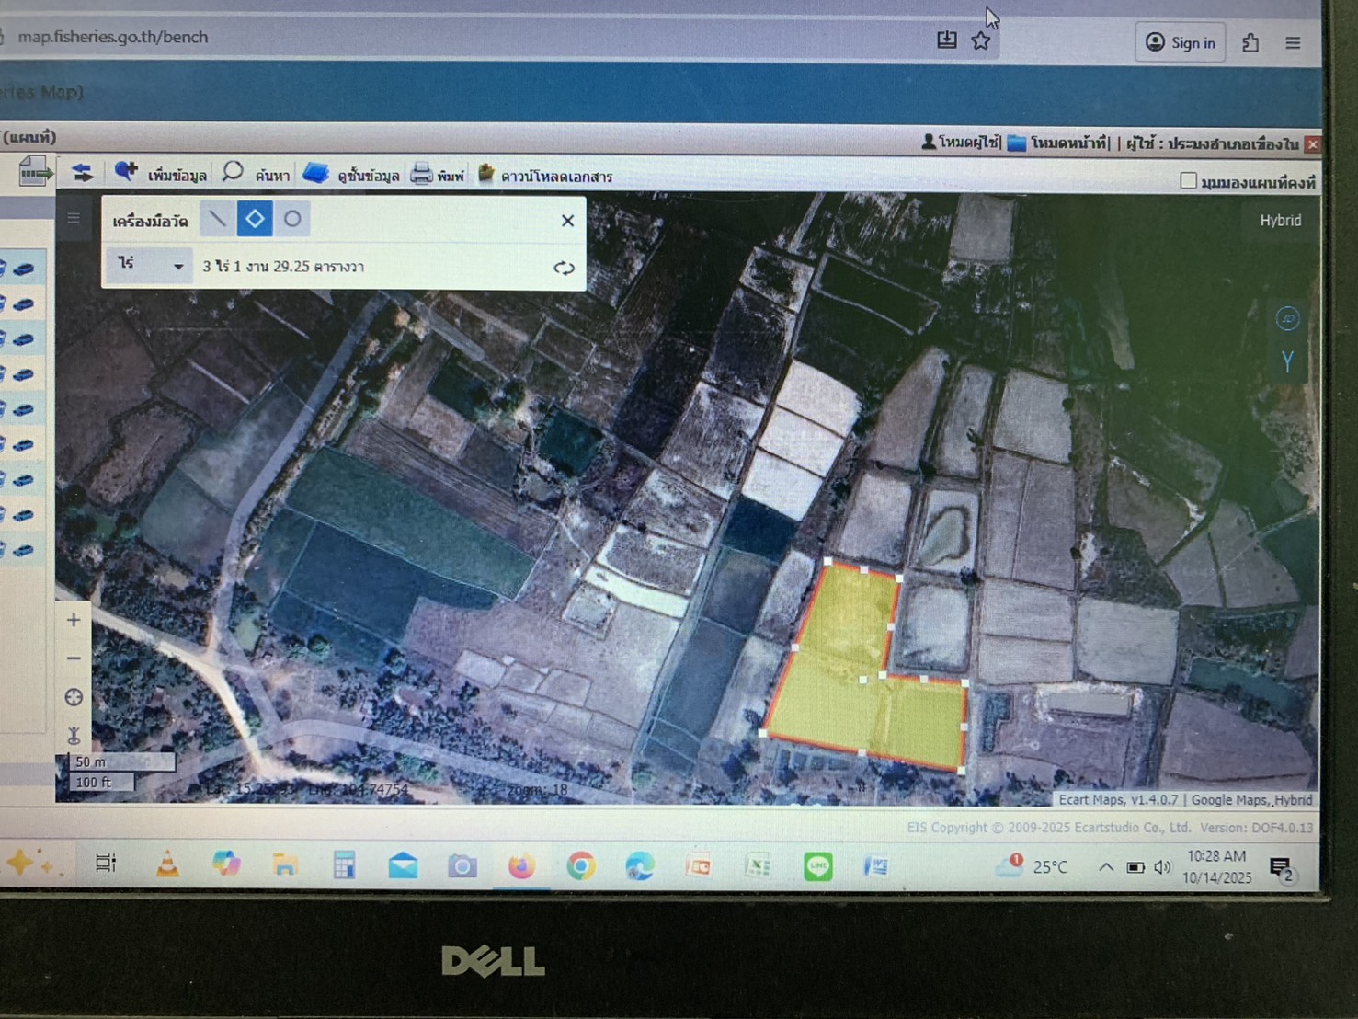Select the circle measurement tool

coord(292,219)
